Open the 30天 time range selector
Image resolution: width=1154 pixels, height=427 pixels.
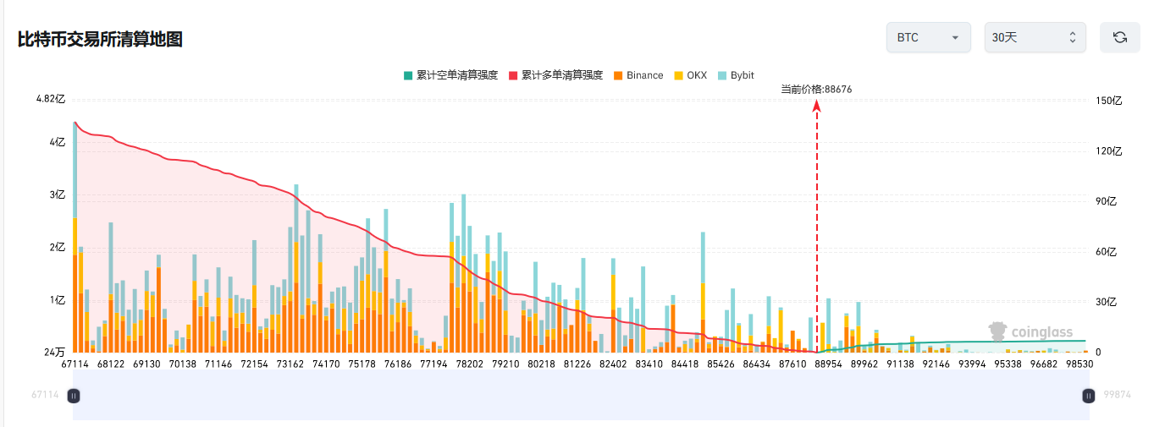(x=1035, y=37)
